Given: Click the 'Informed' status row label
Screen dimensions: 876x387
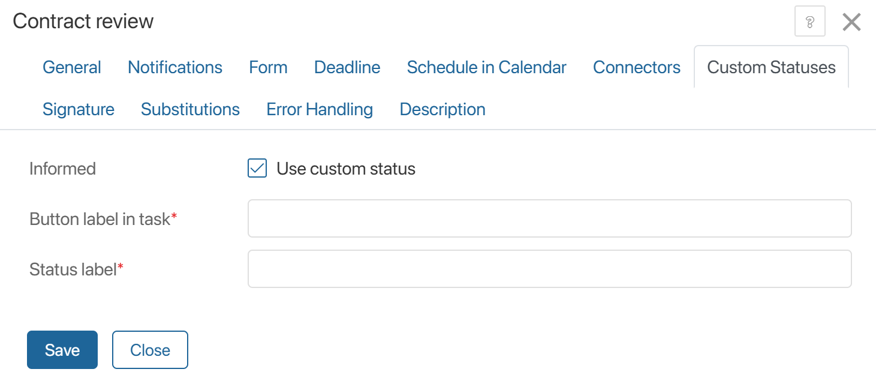Looking at the screenshot, I should (x=62, y=169).
